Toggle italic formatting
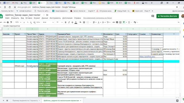Image resolution: width=184 pixels, height=103 pixels. (69, 22)
